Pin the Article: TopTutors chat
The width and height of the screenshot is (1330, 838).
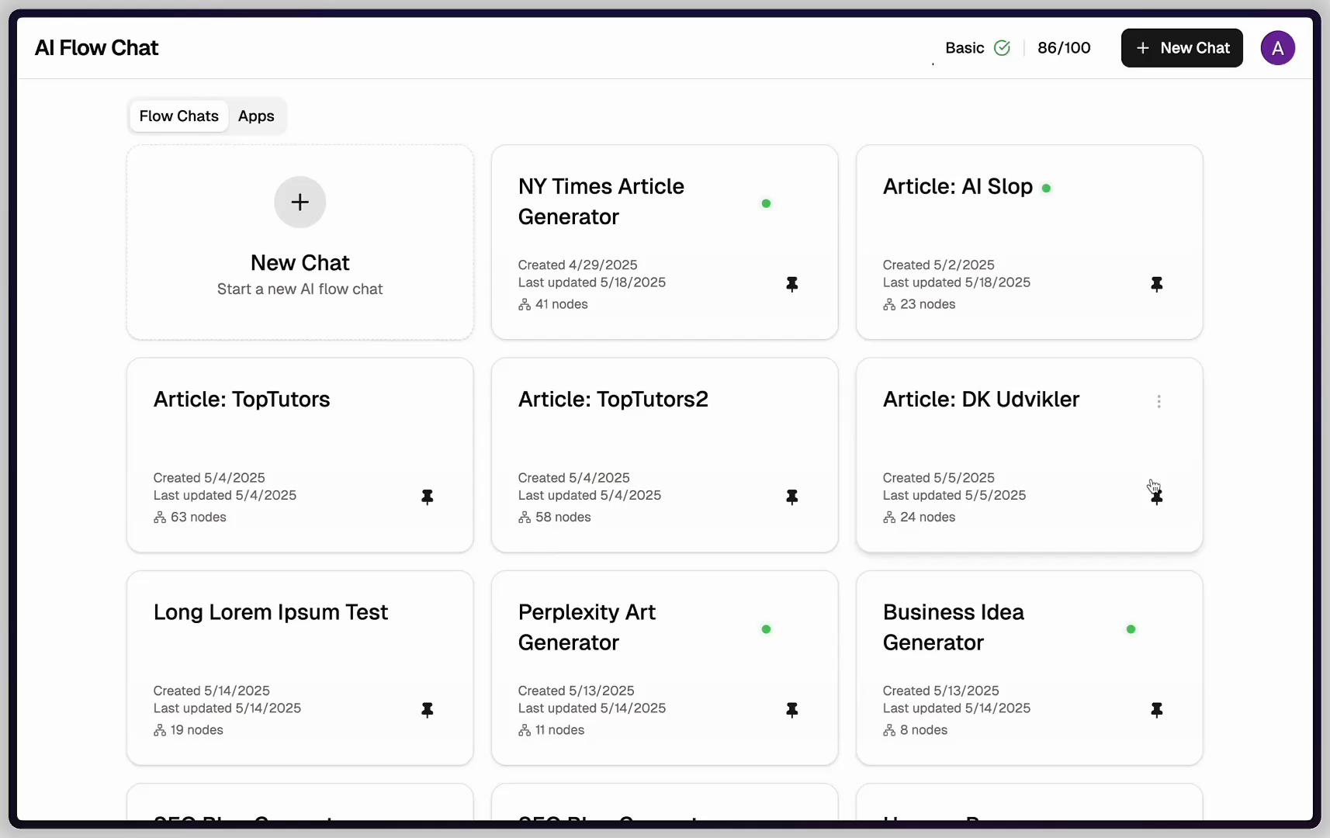(x=427, y=497)
